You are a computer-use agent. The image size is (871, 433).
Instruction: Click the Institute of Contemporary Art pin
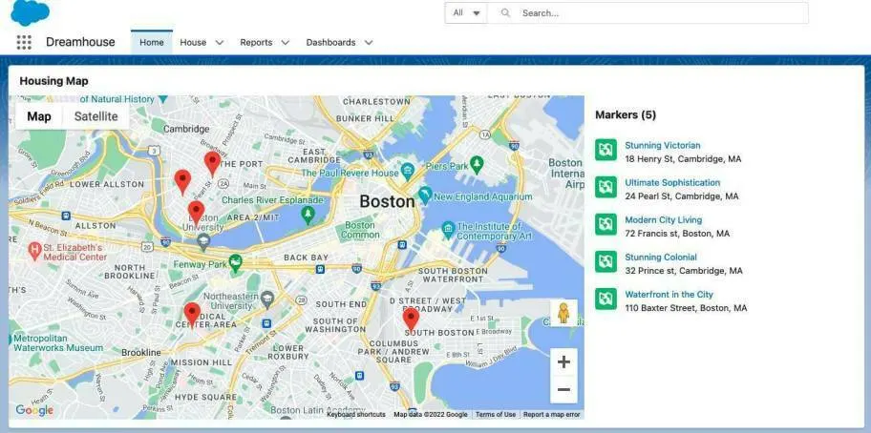coord(448,229)
